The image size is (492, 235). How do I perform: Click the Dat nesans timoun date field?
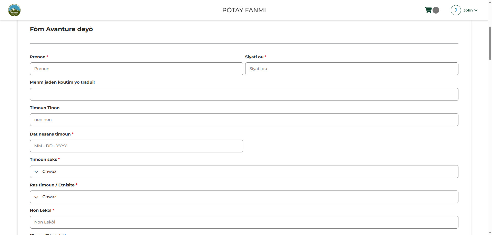pos(136,146)
